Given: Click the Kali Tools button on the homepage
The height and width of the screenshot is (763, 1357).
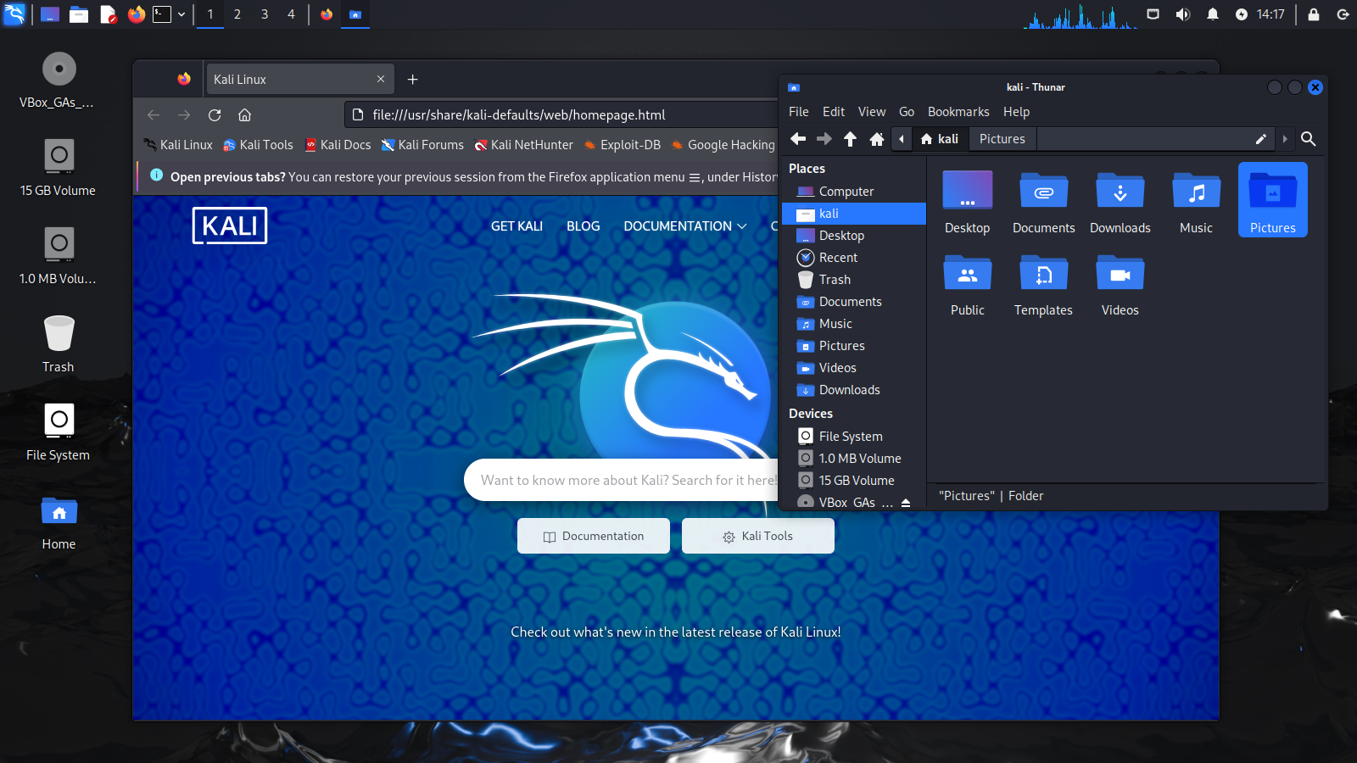Looking at the screenshot, I should pyautogui.click(x=758, y=536).
